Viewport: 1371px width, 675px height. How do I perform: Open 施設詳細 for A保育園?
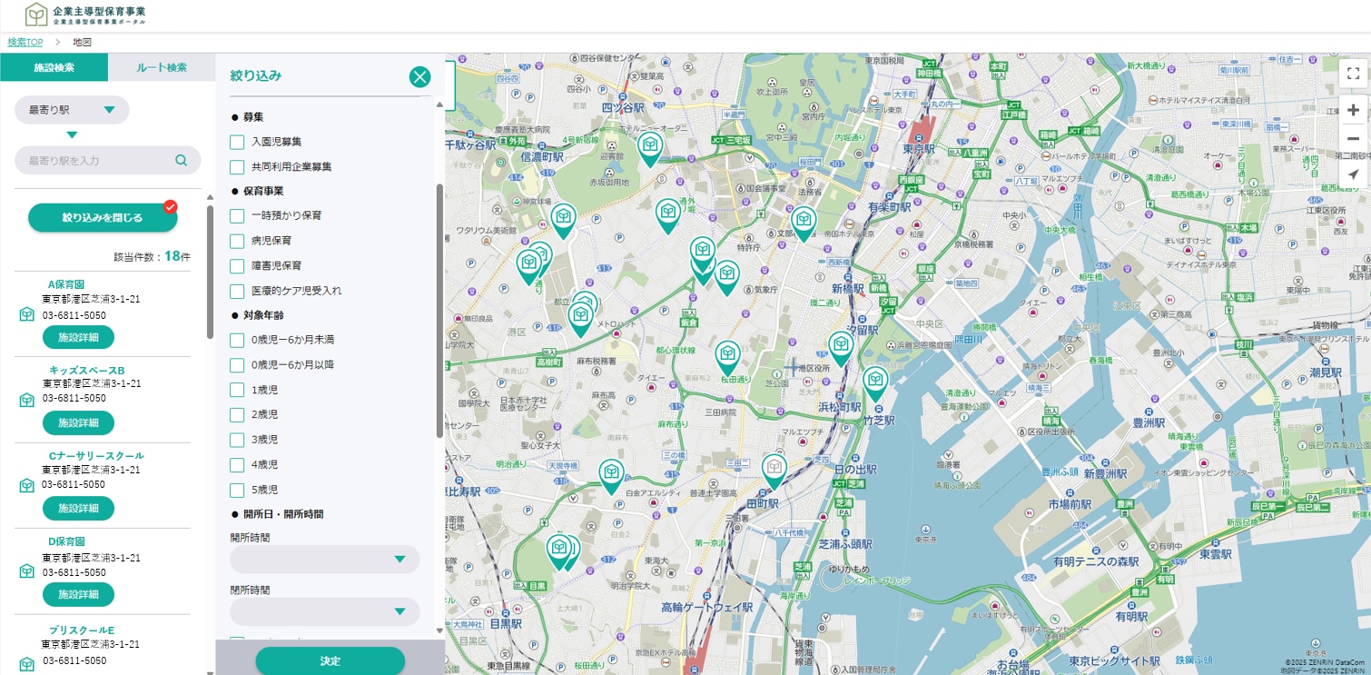[x=78, y=337]
